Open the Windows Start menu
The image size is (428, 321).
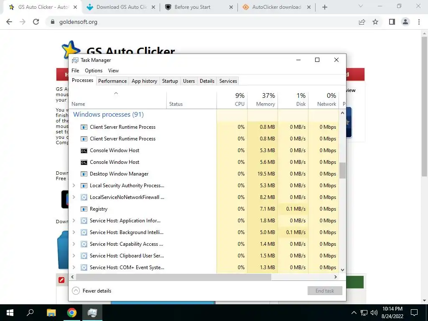pyautogui.click(x=10, y=313)
